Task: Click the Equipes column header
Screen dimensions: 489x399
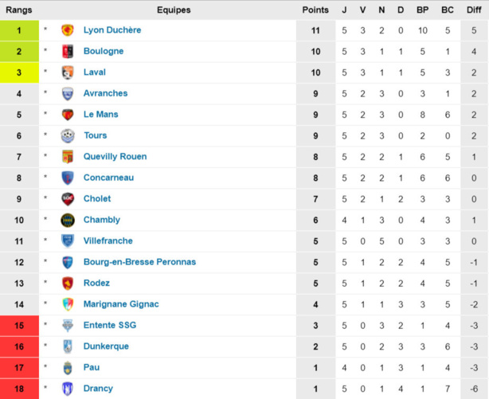Action: click(x=173, y=10)
